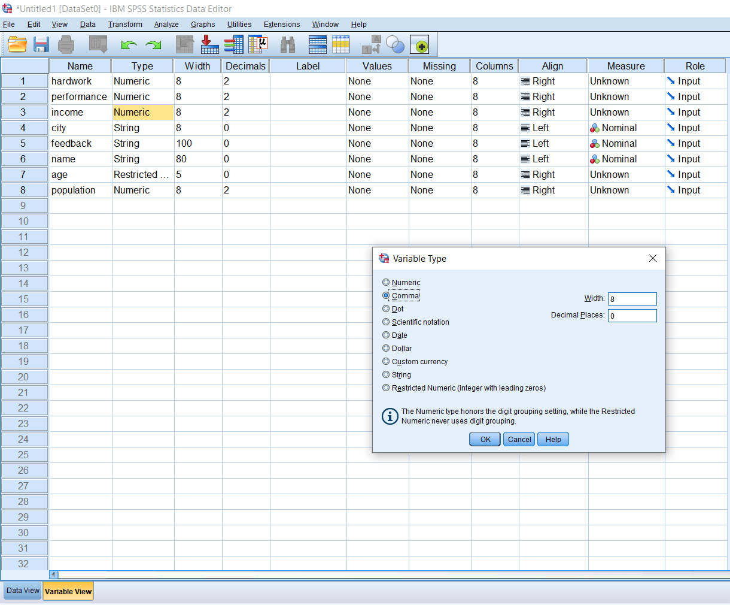Click the Left align icon in name row
Screen dimensions: 730x605
[525, 159]
